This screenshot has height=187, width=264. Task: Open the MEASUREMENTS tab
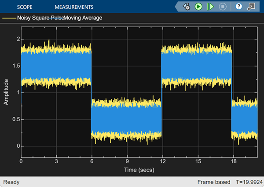(74, 7)
